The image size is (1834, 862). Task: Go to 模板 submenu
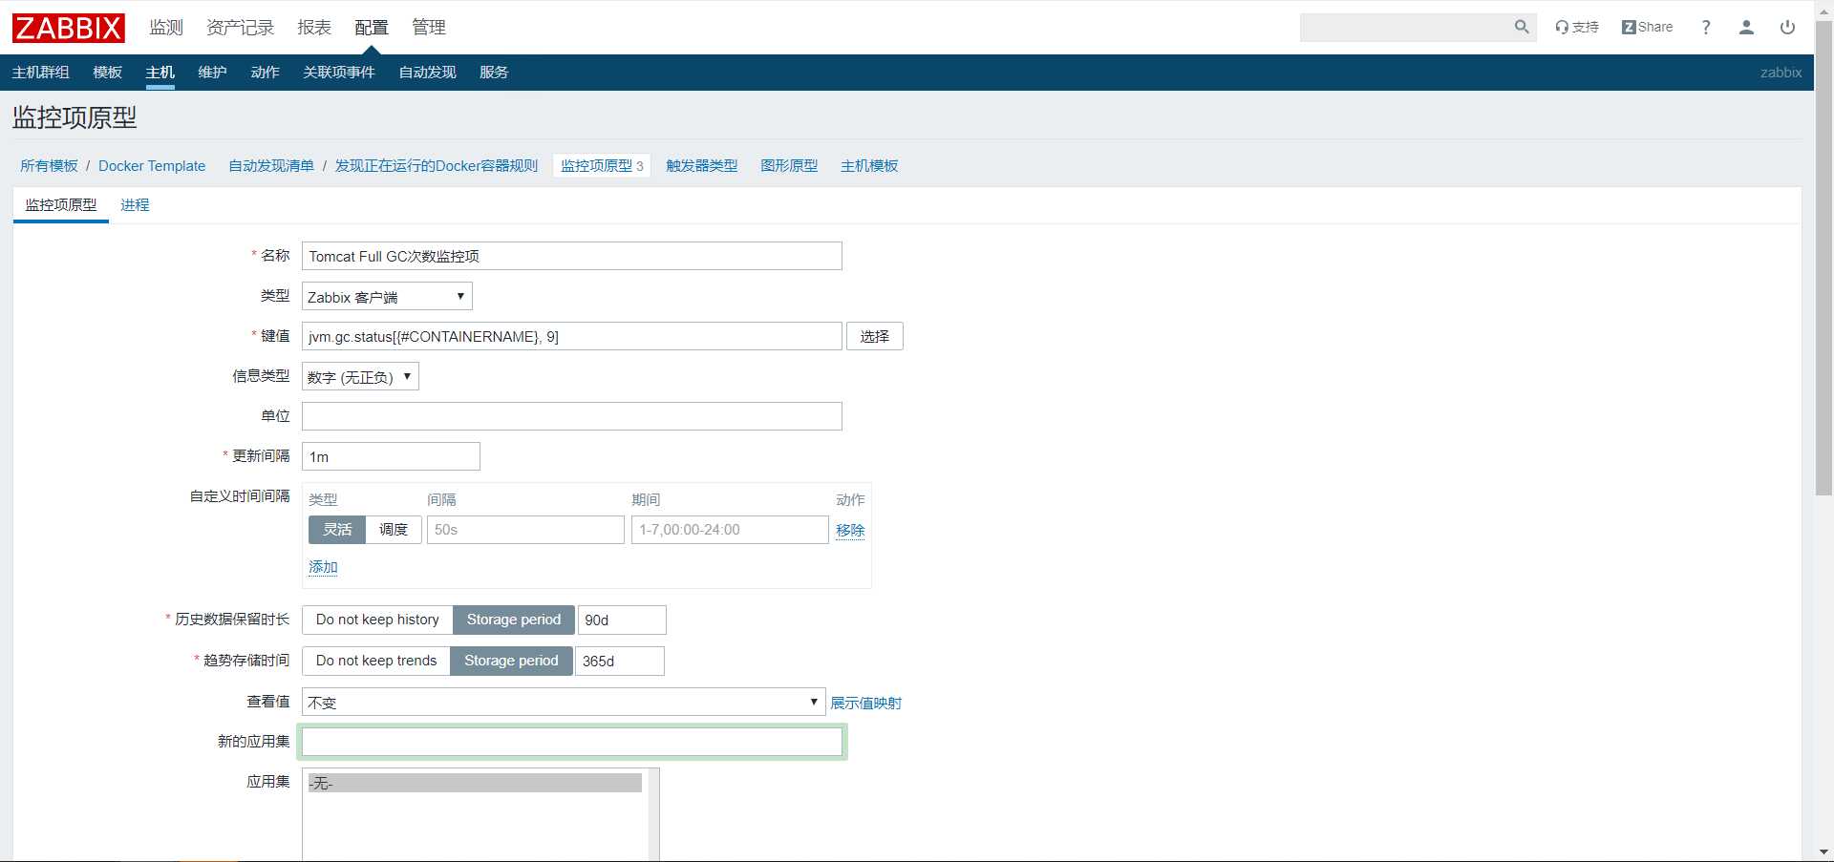(108, 73)
